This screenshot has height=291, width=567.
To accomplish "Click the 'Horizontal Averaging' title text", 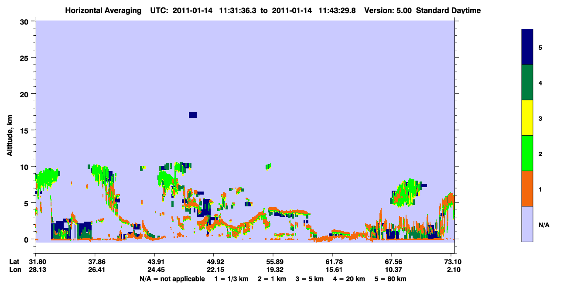I will (102, 10).
